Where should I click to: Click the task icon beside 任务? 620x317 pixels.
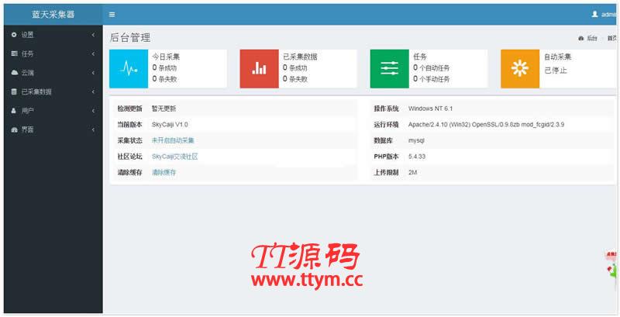click(14, 53)
